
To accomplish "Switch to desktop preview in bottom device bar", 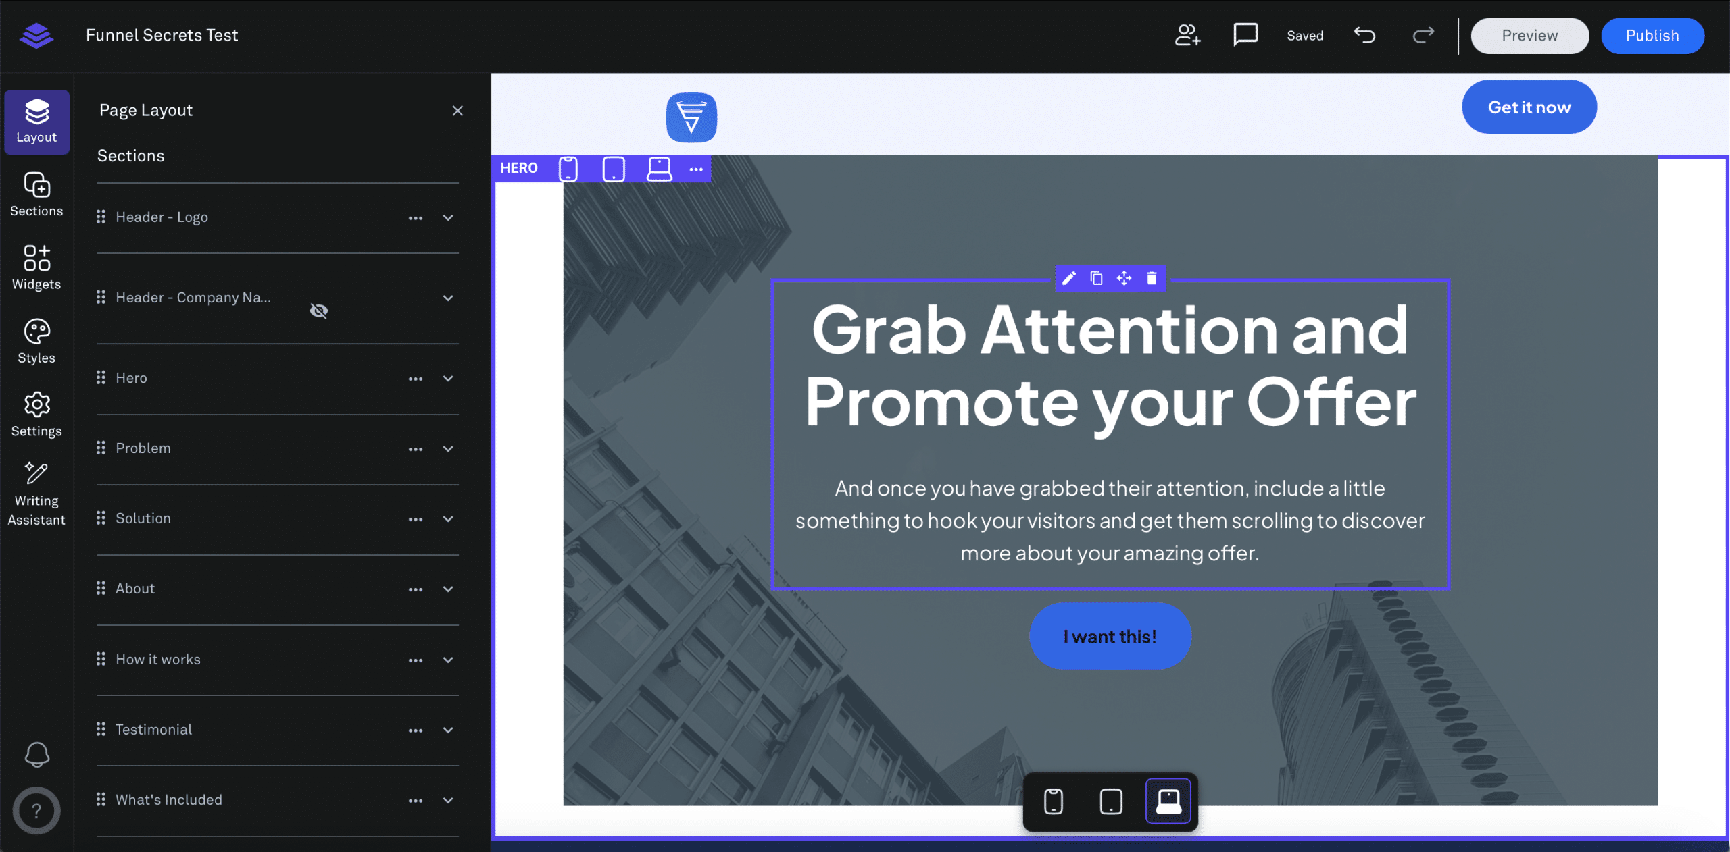I will point(1168,801).
